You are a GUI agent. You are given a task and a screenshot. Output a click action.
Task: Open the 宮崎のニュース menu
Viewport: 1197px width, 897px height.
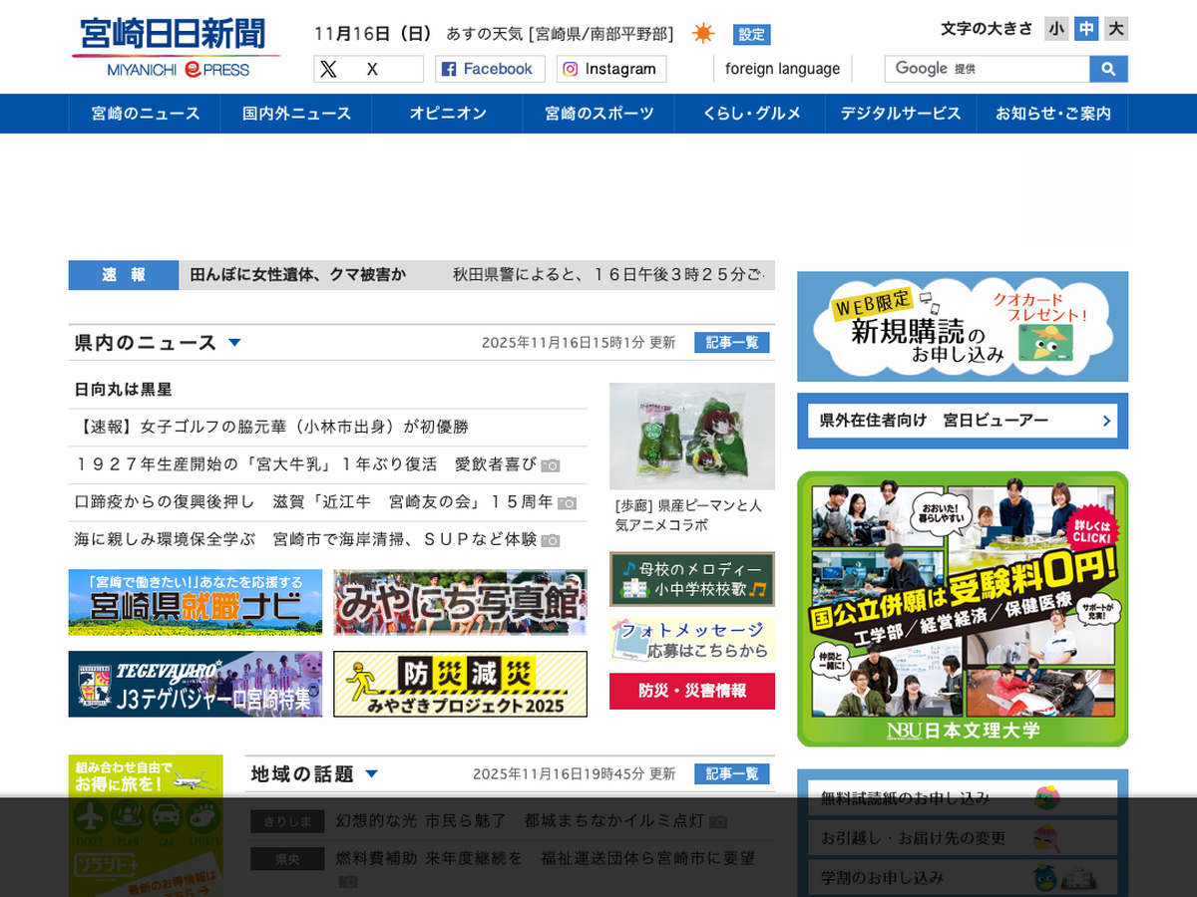pos(146,114)
